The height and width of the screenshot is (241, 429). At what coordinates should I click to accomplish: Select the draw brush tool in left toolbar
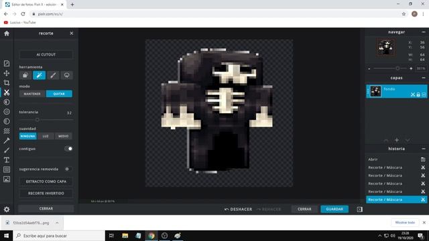pos(7,150)
